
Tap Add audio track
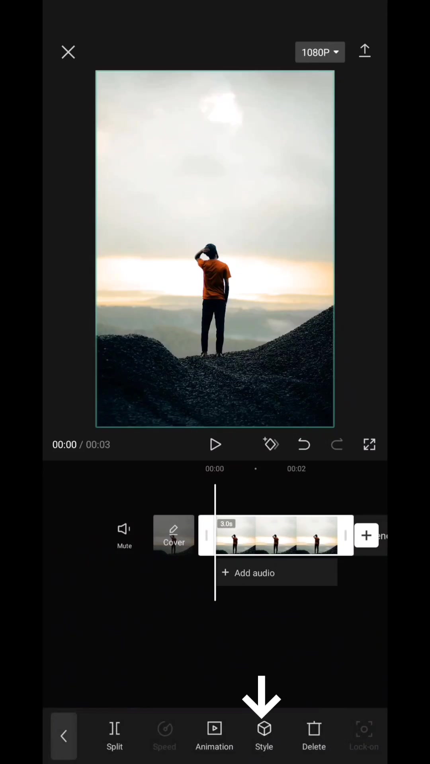[277, 573]
